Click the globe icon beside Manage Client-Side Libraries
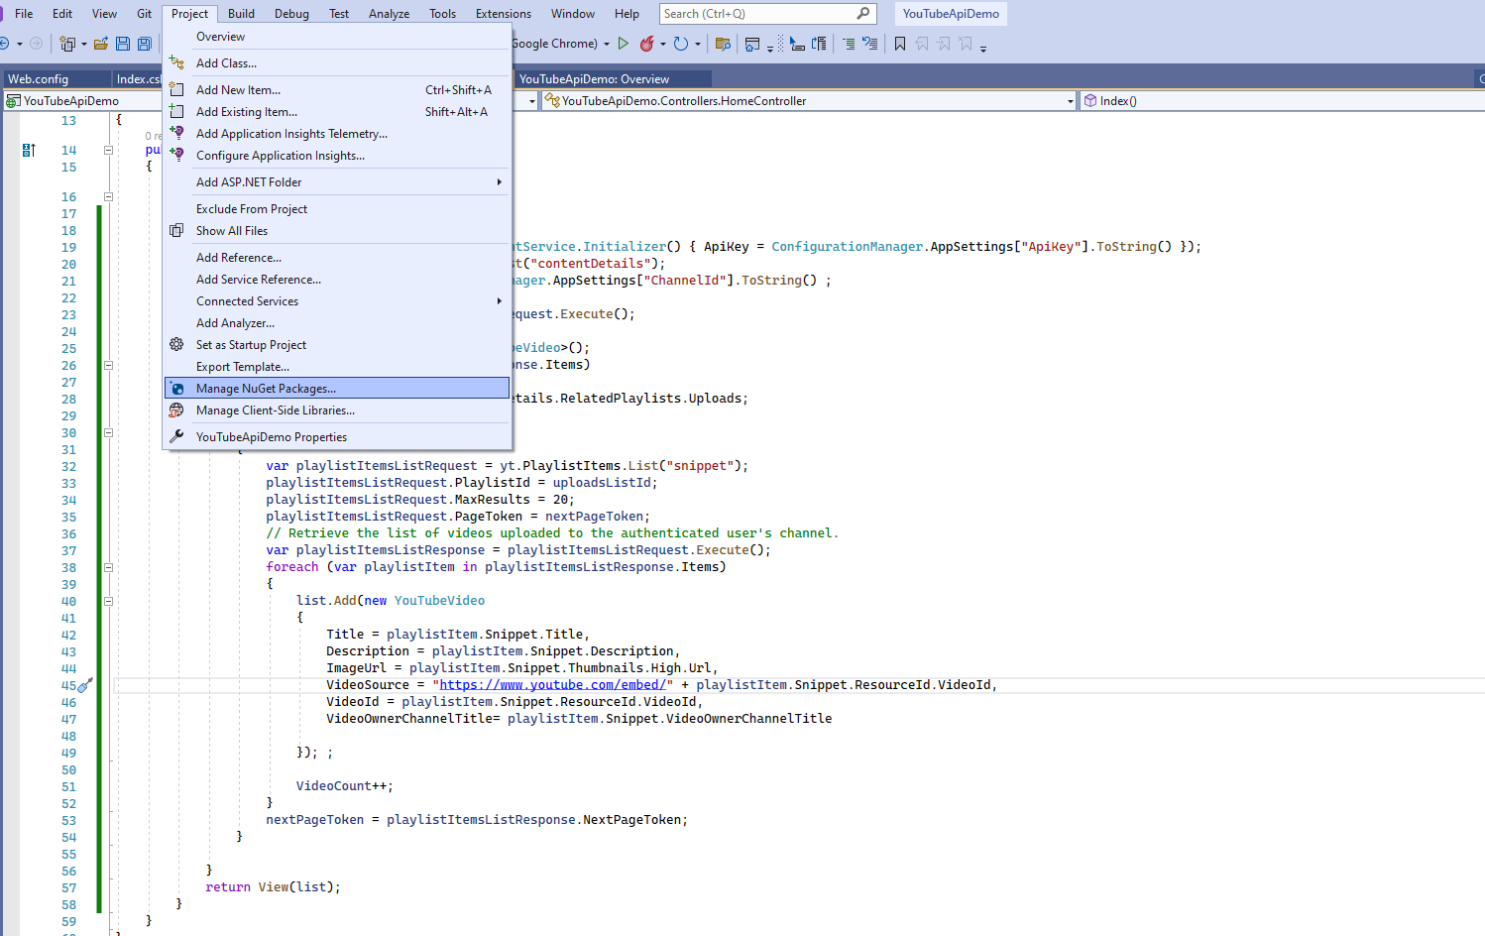Viewport: 1485px width, 936px height. pos(176,409)
